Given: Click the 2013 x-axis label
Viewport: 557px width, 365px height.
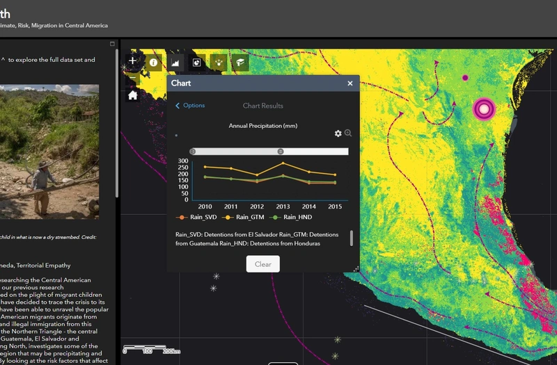Looking at the screenshot, I should [x=283, y=206].
